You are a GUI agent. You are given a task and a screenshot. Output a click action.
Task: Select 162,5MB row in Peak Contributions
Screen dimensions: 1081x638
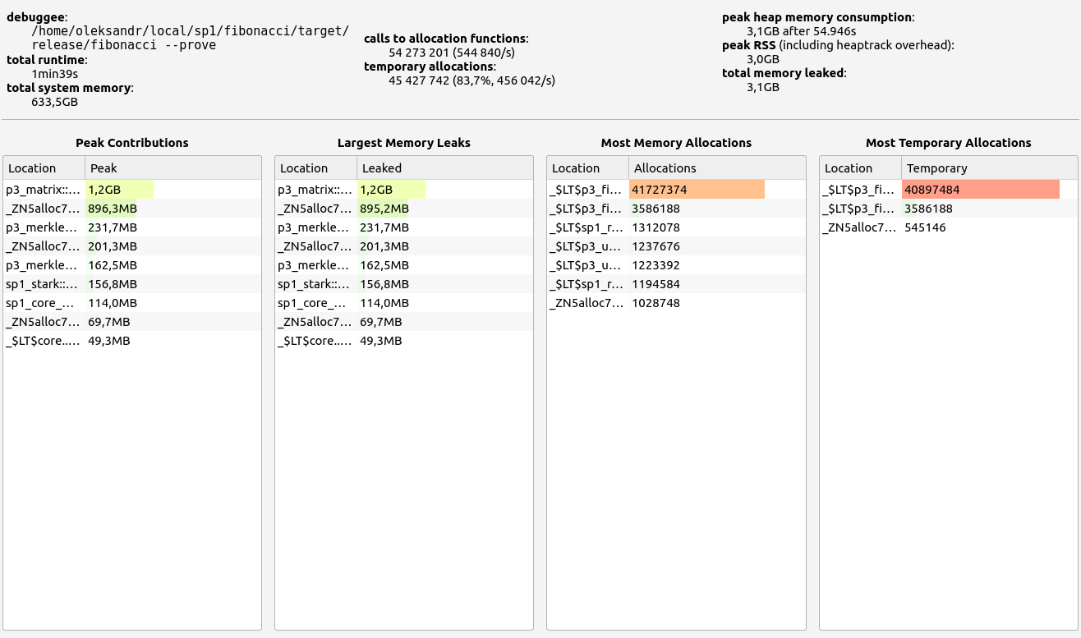click(113, 265)
